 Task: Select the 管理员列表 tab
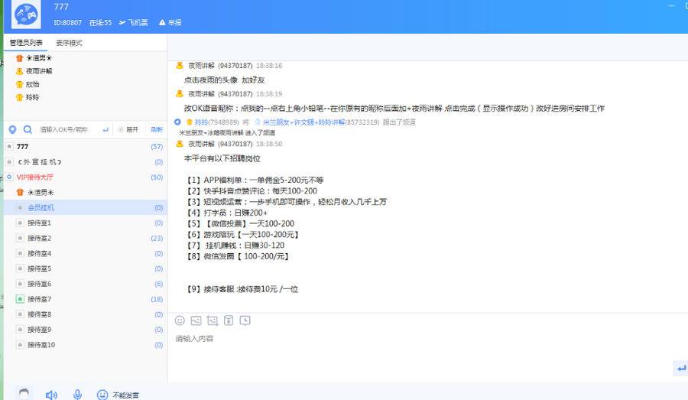pyautogui.click(x=26, y=43)
